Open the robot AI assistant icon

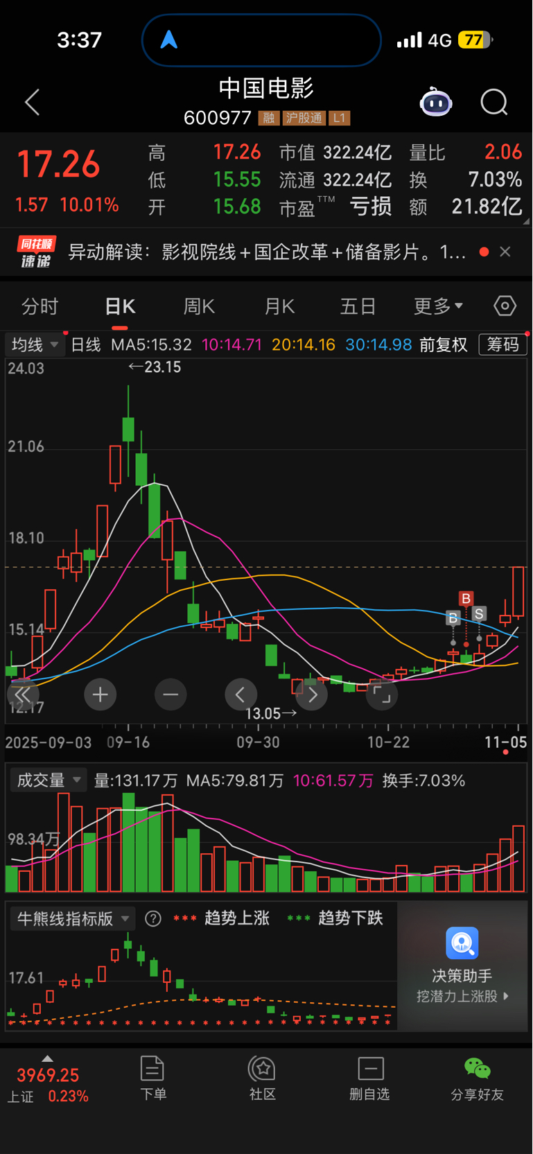tap(436, 103)
